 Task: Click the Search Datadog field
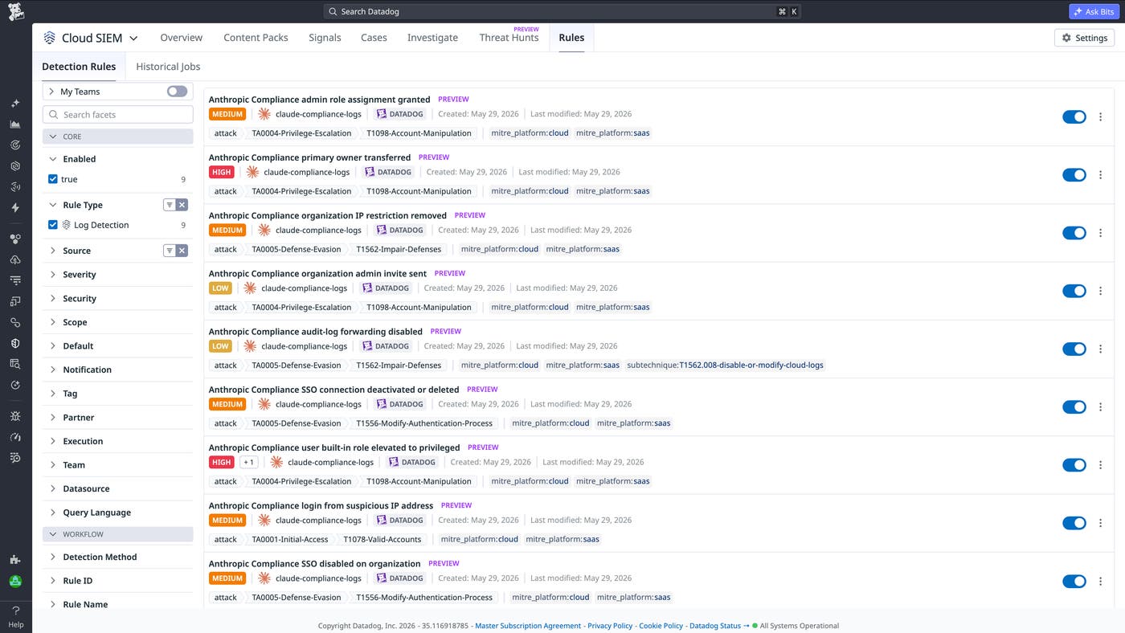coord(562,12)
